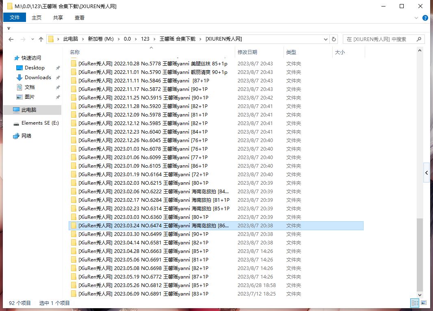
Task: Click the vertical scrollbar thumb
Action: click(x=420, y=254)
